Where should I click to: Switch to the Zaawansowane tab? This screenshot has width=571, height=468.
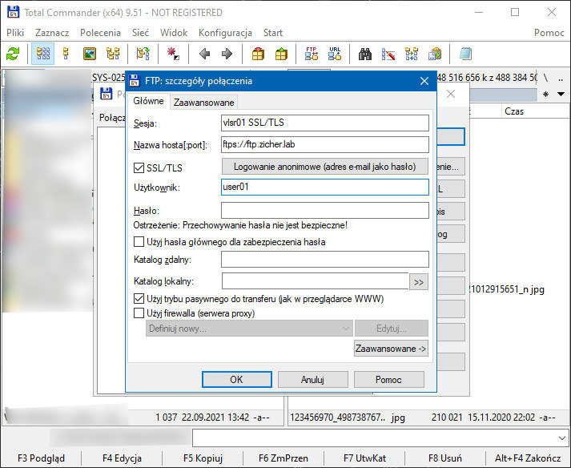[x=204, y=102]
